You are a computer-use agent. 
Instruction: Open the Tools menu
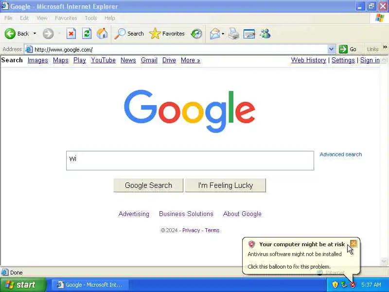(91, 18)
